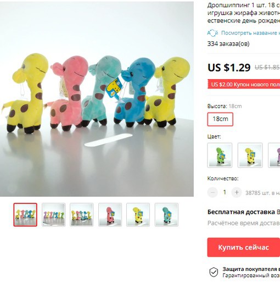Click the Купить сейчас button
280x283 pixels.
click(x=244, y=247)
